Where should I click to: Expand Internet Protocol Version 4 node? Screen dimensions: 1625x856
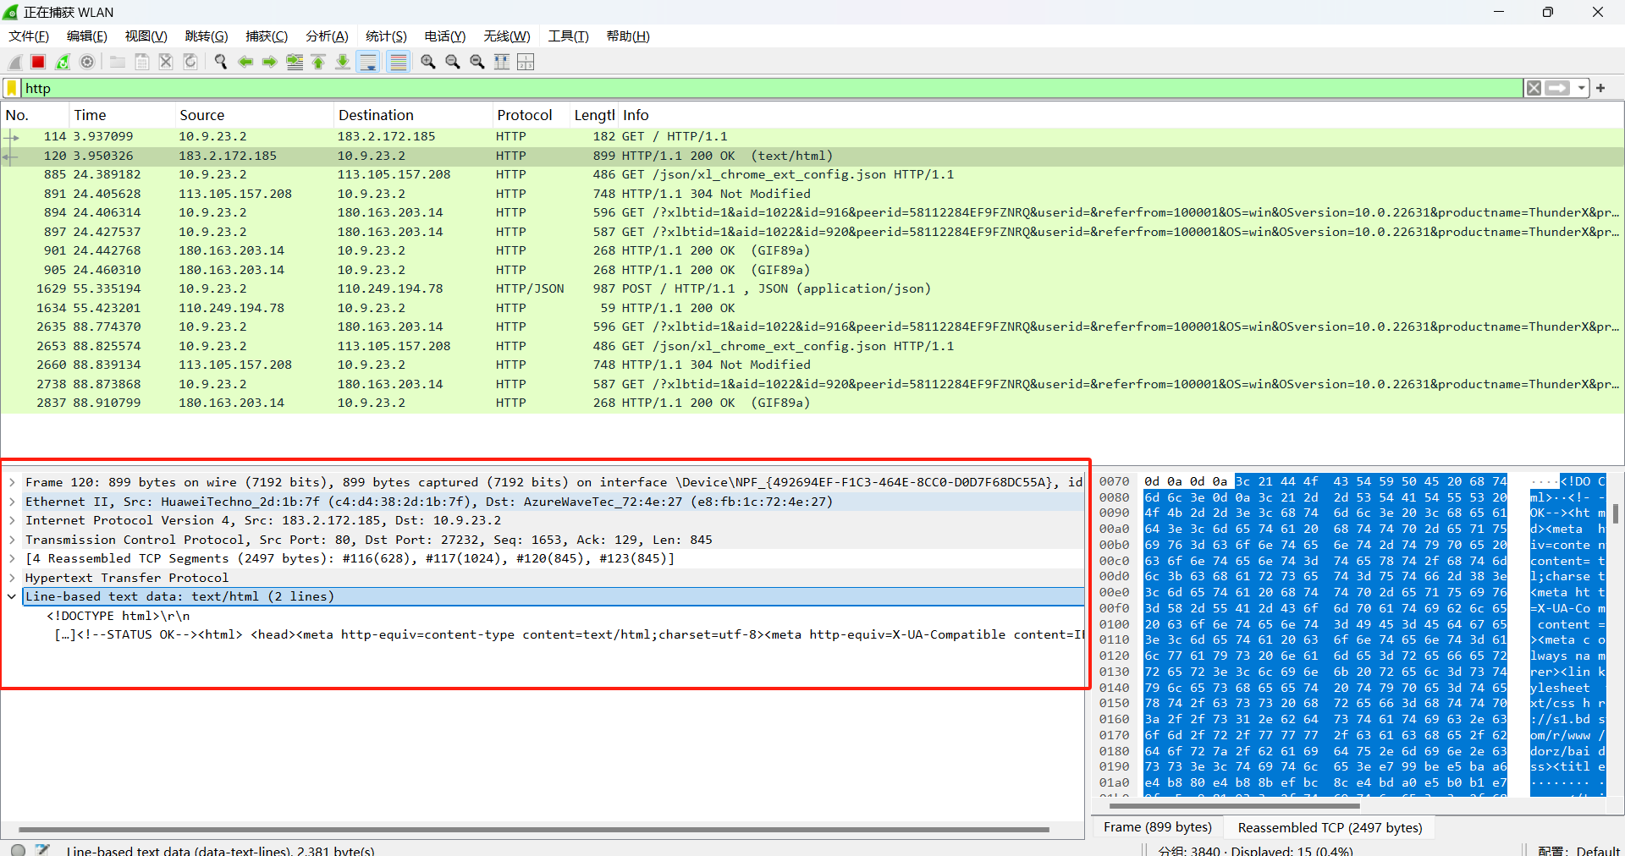[12, 520]
